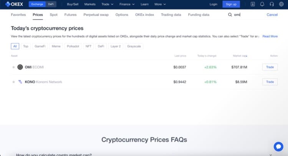
Task: Expand the Trade dropdown menu
Action: click(x=107, y=4)
